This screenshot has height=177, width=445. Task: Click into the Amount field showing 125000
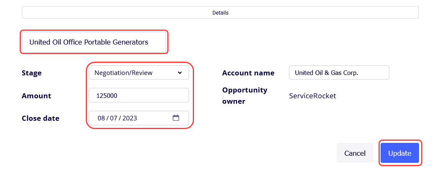pyautogui.click(x=139, y=95)
